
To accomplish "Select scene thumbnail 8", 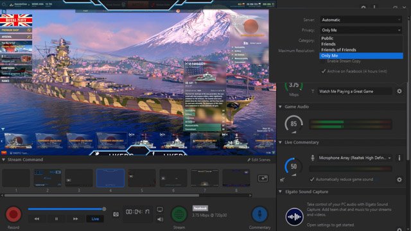I will [236, 178].
